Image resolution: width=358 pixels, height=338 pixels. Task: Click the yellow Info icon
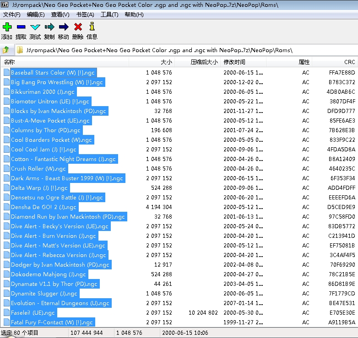[x=92, y=27]
